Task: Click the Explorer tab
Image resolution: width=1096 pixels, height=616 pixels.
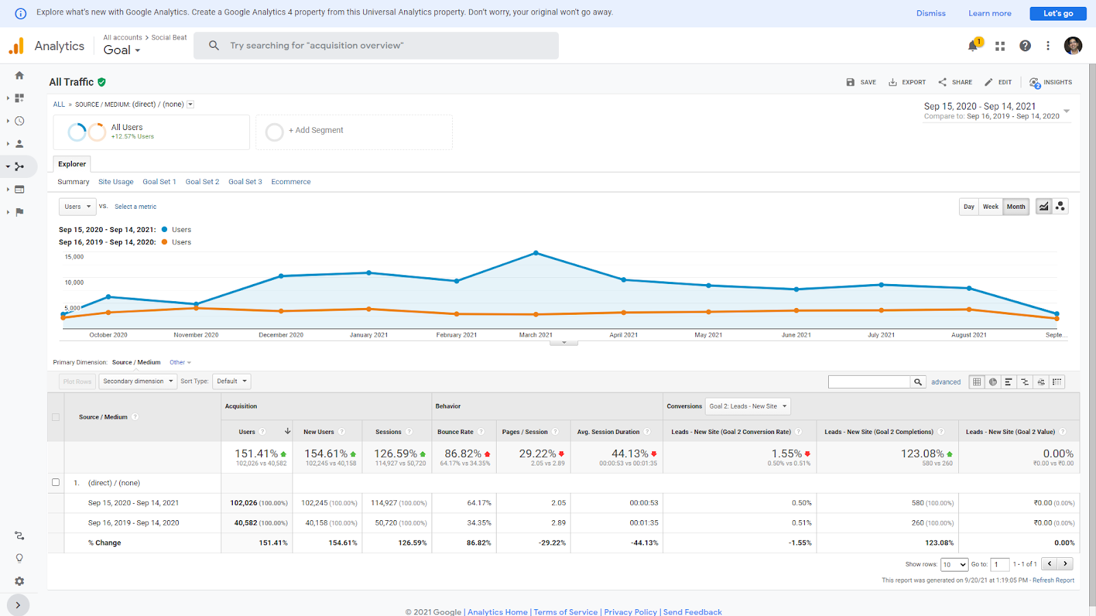Action: [72, 164]
